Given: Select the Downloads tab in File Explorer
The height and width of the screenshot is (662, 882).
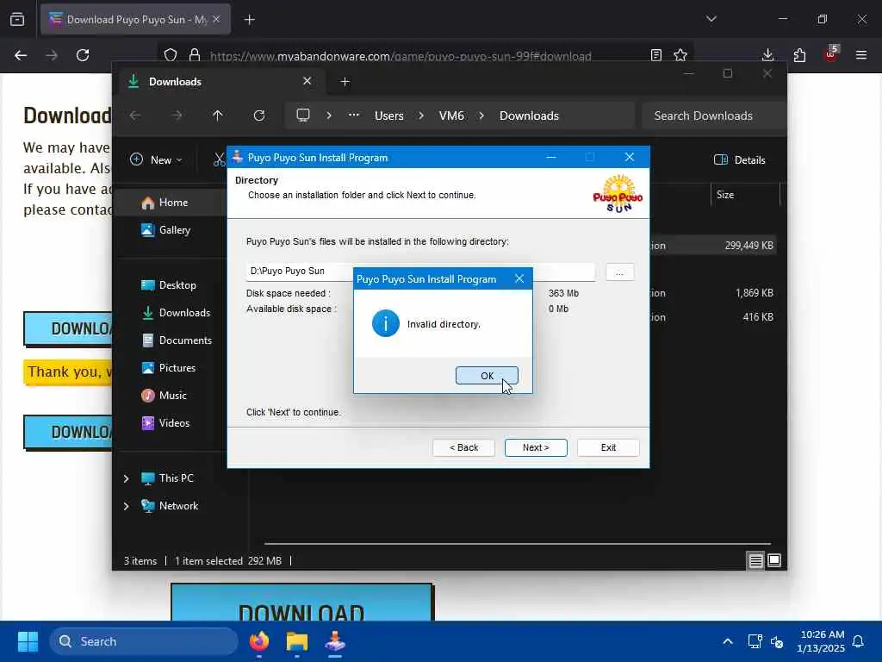Looking at the screenshot, I should point(220,82).
